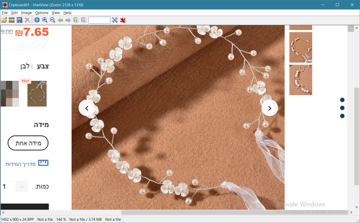
Task: Click the struck-through old price 9.00
Action: 7,32
